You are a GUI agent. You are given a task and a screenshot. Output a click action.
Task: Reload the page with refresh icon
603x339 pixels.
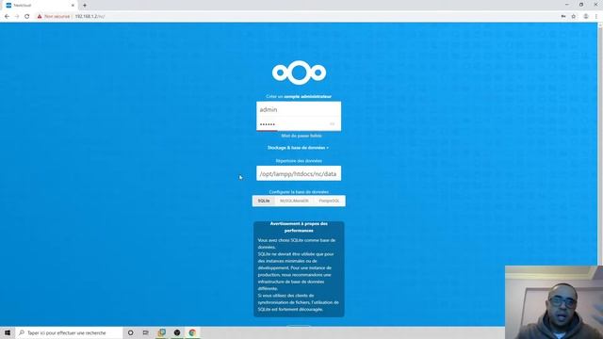(27, 17)
